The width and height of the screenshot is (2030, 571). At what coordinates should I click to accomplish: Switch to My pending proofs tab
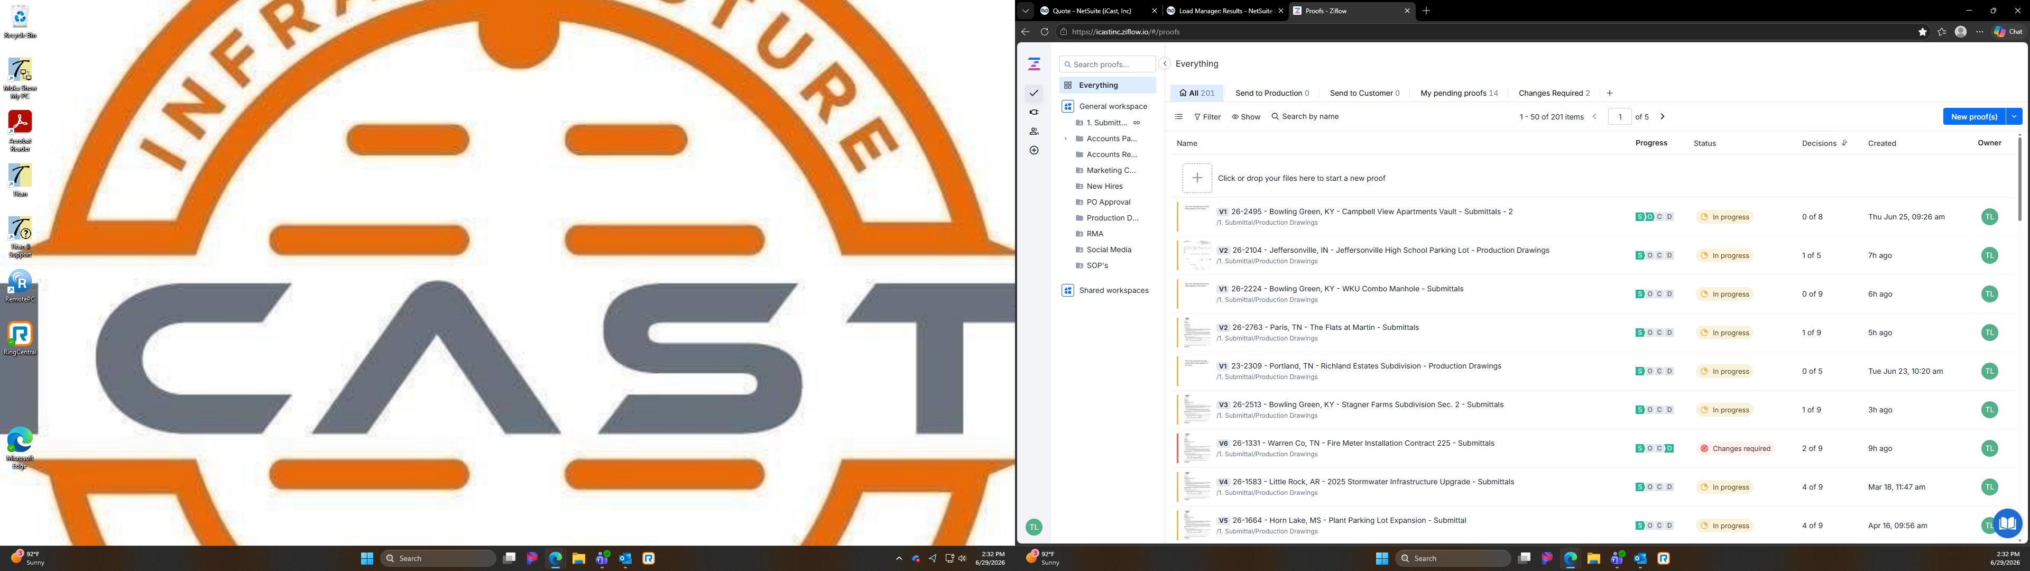coord(1460,93)
